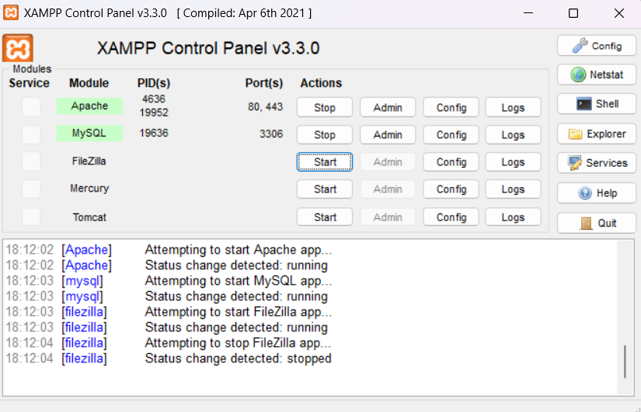This screenshot has height=412, width=641.
Task: Maximize the XAMPP window
Action: tap(573, 13)
